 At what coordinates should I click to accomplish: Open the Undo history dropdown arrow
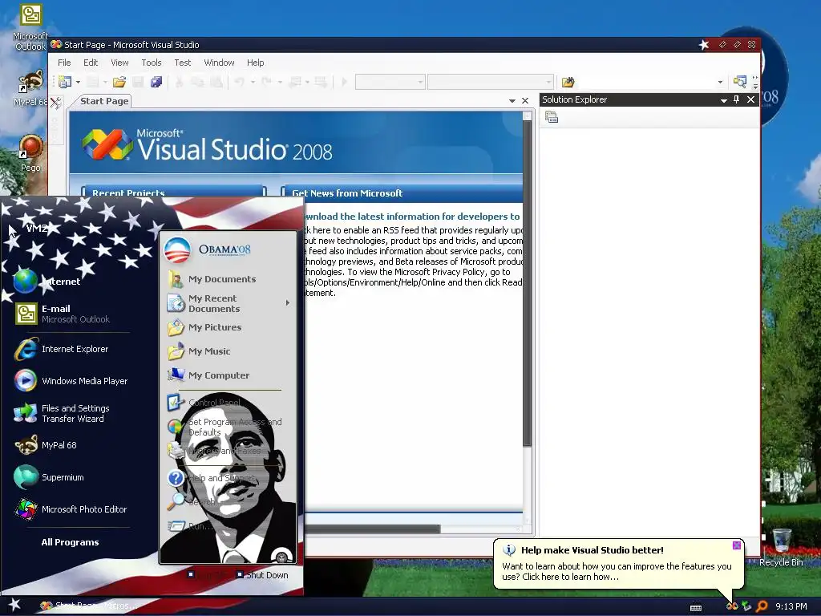tap(253, 83)
